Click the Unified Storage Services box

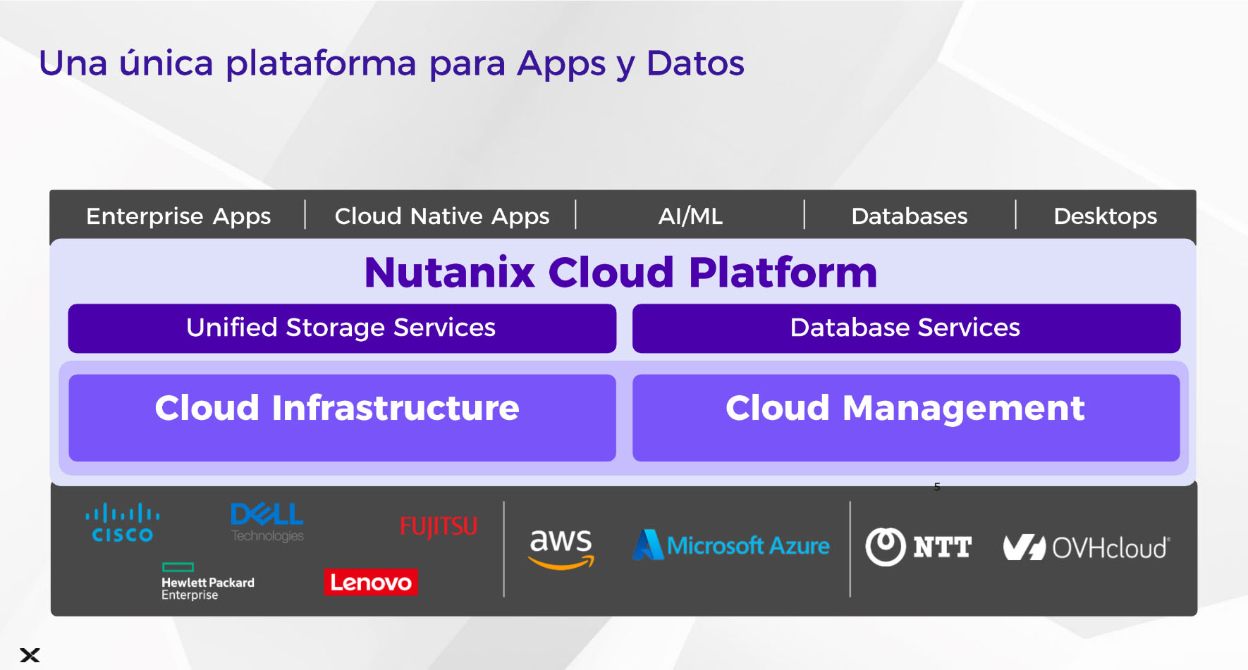[x=342, y=328]
